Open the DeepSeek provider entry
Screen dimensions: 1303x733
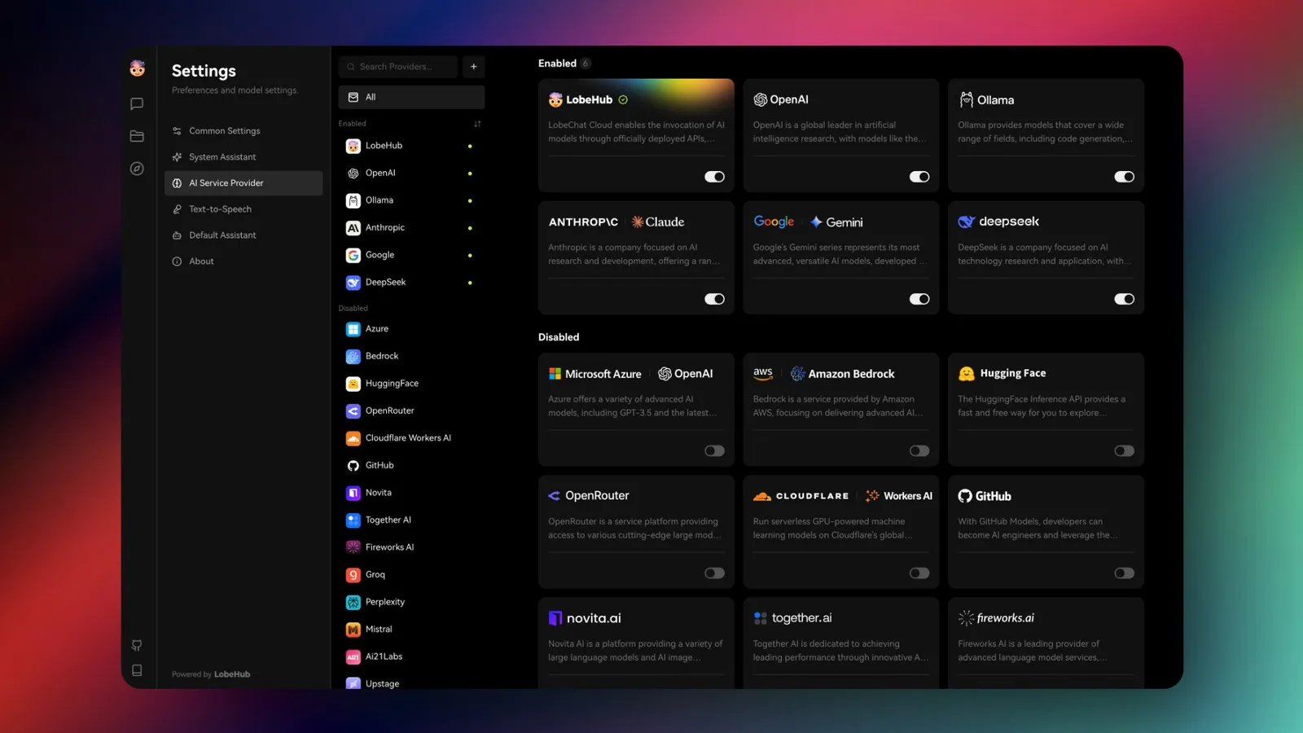pos(385,282)
